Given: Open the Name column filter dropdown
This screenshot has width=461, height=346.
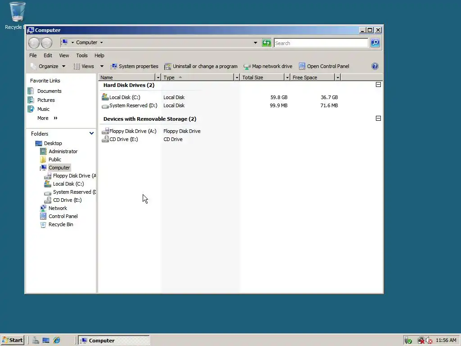Looking at the screenshot, I should tap(158, 77).
